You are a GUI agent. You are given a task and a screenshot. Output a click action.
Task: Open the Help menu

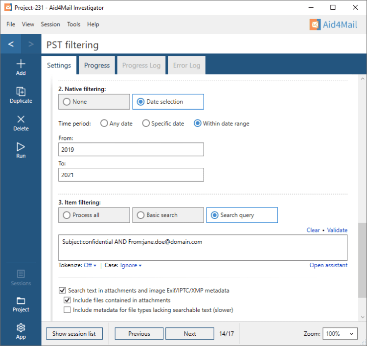click(x=93, y=24)
